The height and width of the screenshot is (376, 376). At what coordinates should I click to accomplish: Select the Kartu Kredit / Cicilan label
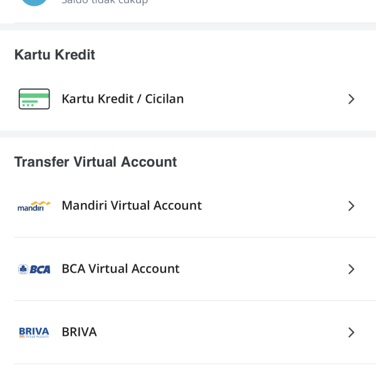[123, 99]
